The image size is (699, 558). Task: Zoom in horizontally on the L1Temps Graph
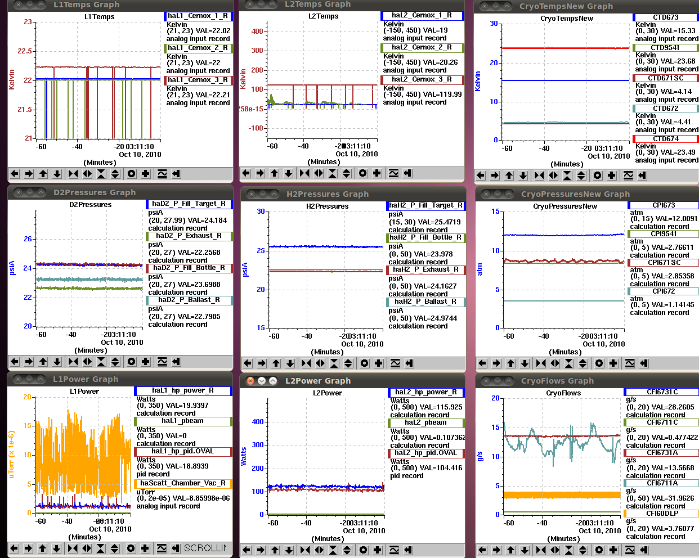click(73, 174)
